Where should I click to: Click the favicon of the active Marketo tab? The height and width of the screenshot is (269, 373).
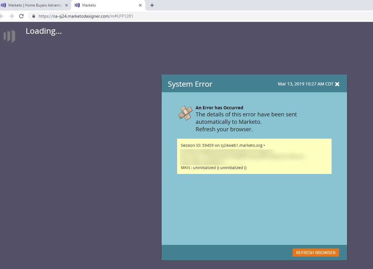click(x=77, y=5)
